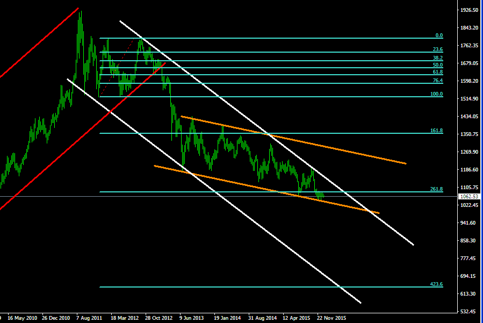Viewport: 483px width, 323px height.
Task: Click the 161.8 Fibonacci level label
Action: pos(436,131)
